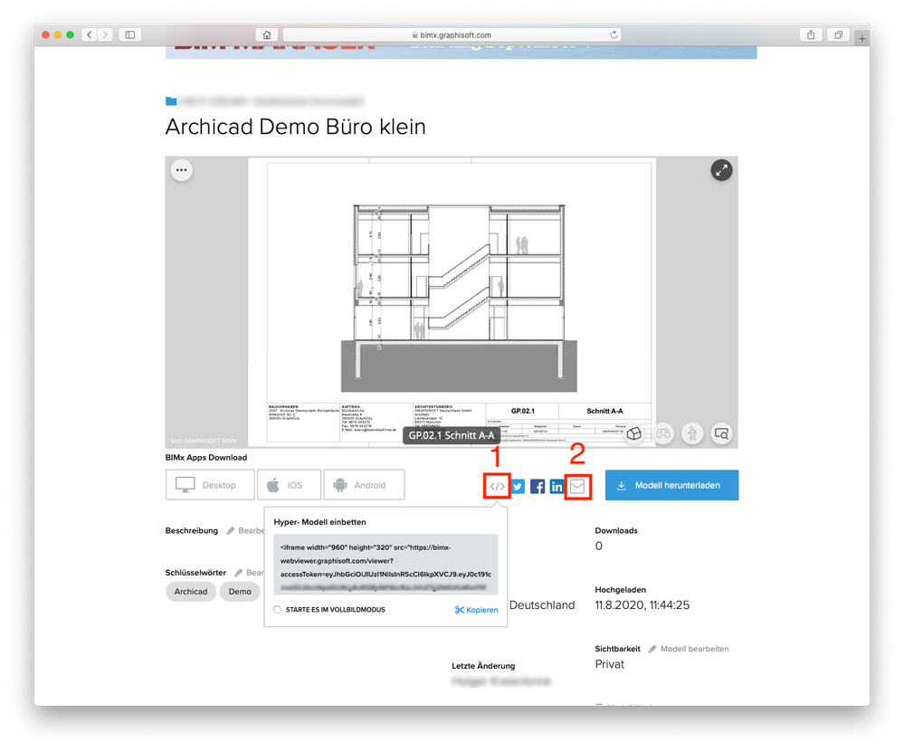This screenshot has width=904, height=751.
Task: Go back in Safari history
Action: (x=90, y=34)
